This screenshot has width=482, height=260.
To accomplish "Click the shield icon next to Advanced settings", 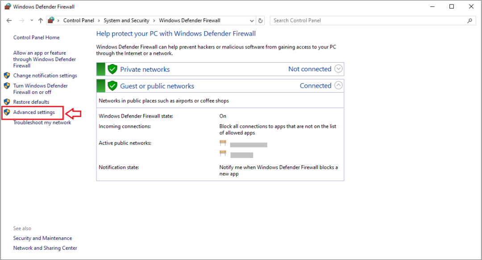I will point(7,112).
